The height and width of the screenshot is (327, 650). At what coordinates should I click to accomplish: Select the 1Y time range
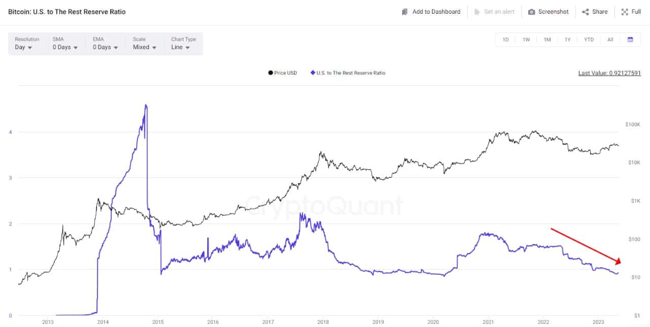click(x=568, y=40)
